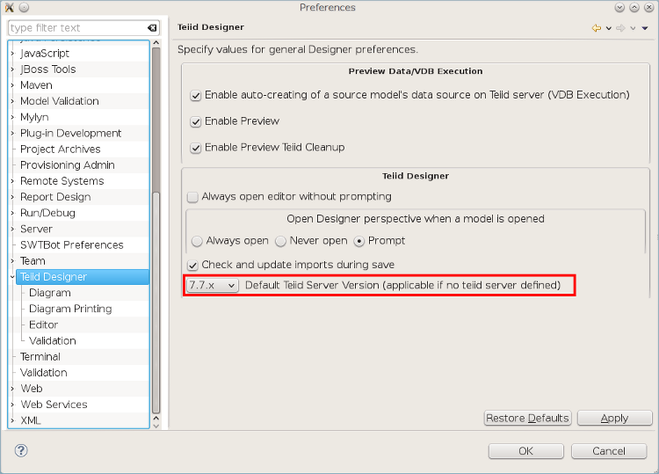Viewport: 659px width, 474px height.
Task: Expand the XML tree node
Action: pos(12,420)
